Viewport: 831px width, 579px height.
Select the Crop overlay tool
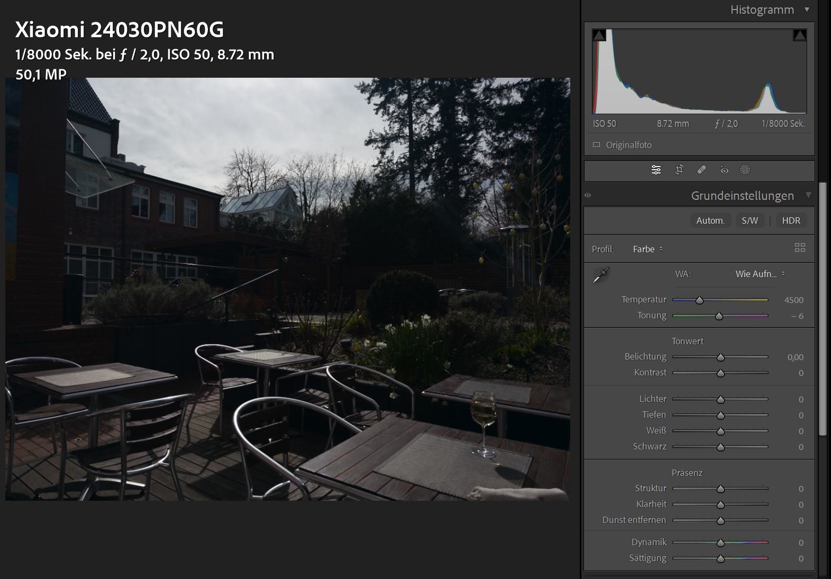tap(679, 170)
